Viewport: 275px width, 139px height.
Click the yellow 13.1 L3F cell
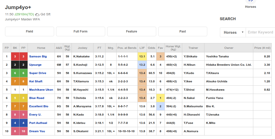click(x=142, y=56)
